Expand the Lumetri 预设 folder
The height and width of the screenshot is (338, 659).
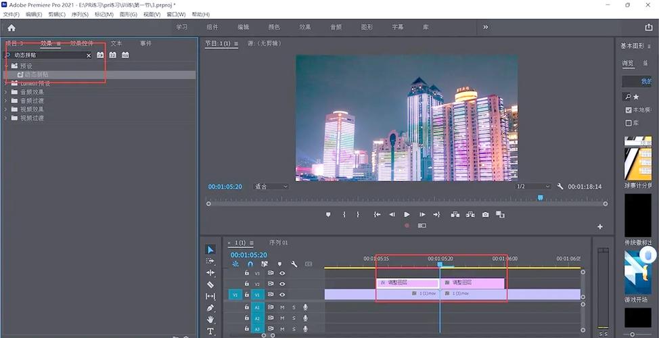pyautogui.click(x=6, y=83)
